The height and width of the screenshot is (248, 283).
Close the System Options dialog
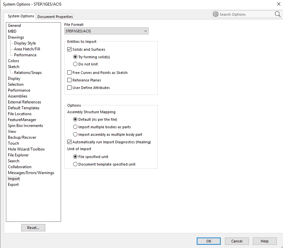tap(279, 4)
